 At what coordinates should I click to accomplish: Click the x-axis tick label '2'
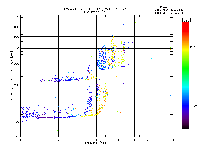click(58, 140)
